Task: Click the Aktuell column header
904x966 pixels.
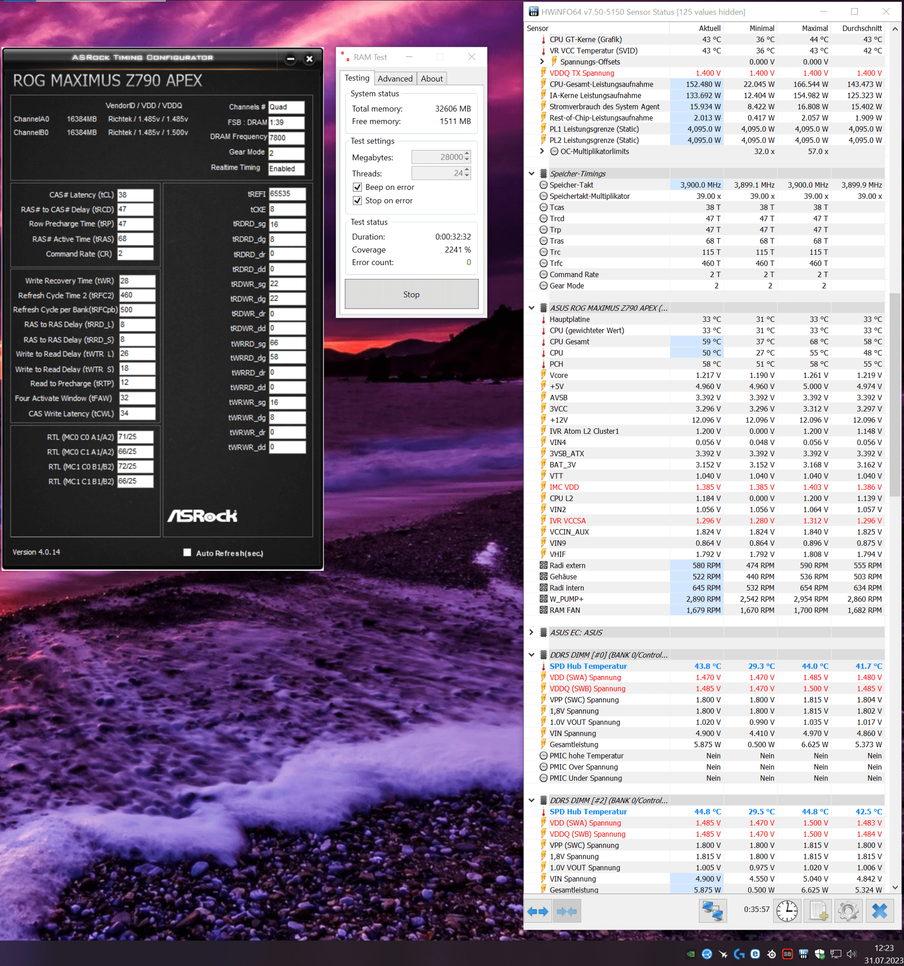Action: [696, 28]
